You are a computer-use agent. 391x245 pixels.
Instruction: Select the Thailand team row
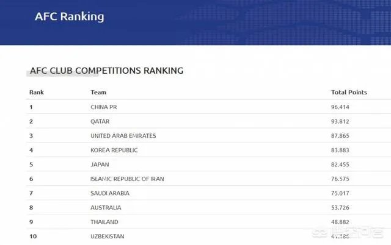[x=104, y=222]
